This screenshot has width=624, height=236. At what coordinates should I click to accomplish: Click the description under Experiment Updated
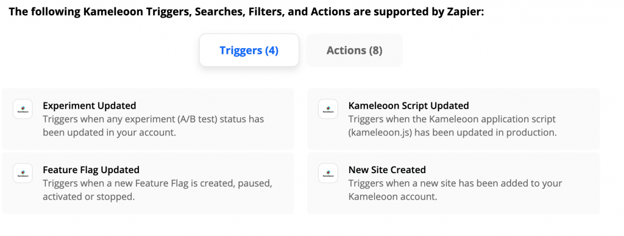[153, 126]
